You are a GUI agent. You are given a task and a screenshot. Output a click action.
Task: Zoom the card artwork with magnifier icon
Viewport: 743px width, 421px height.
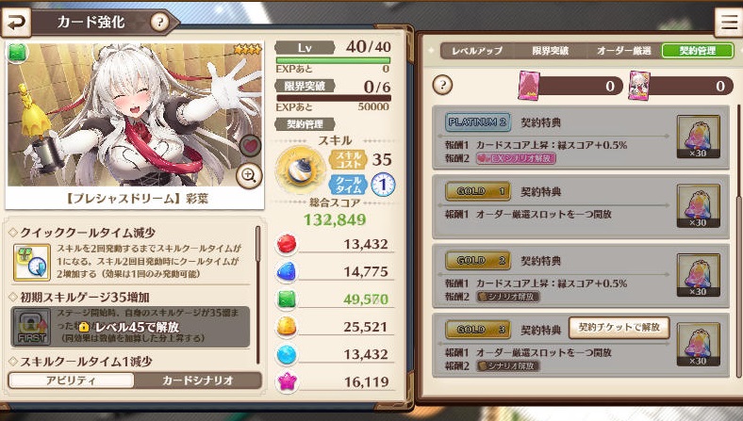pos(249,175)
